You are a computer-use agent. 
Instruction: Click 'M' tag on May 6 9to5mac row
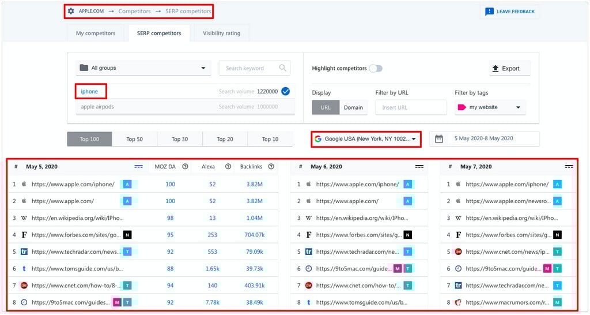pyautogui.click(x=398, y=269)
